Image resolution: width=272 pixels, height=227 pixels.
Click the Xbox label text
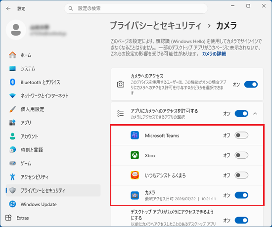(150, 156)
